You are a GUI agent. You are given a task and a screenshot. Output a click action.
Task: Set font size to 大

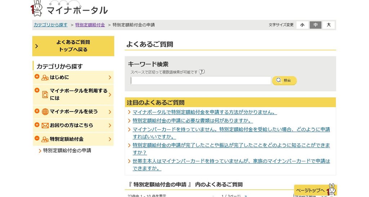pos(329,25)
